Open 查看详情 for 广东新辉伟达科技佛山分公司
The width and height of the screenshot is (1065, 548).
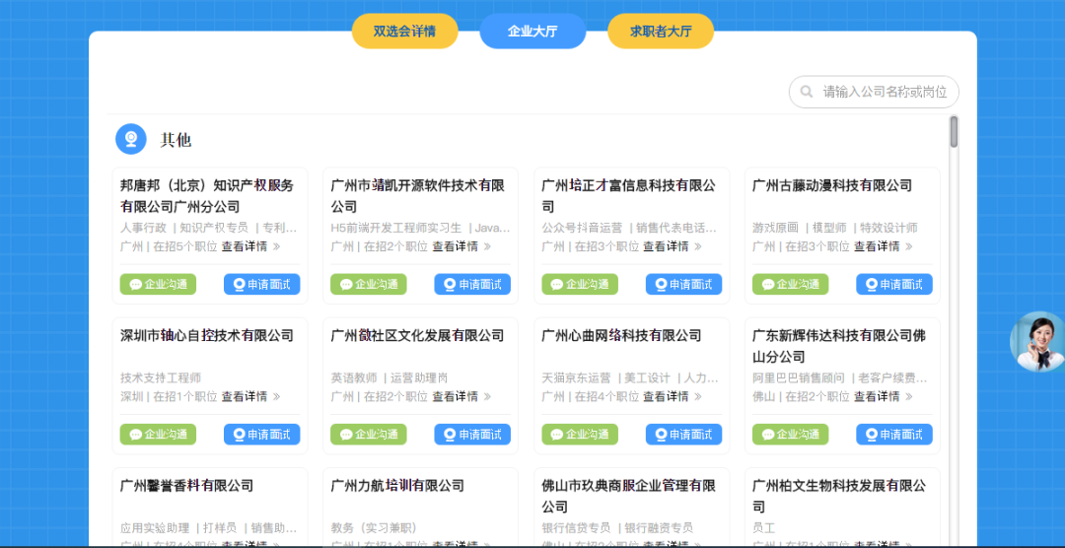[x=883, y=396]
